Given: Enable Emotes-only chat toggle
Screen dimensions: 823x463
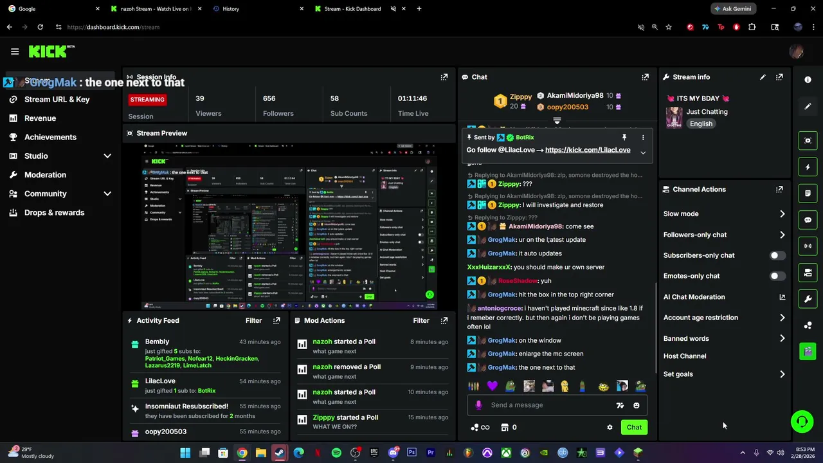Looking at the screenshot, I should click(777, 276).
